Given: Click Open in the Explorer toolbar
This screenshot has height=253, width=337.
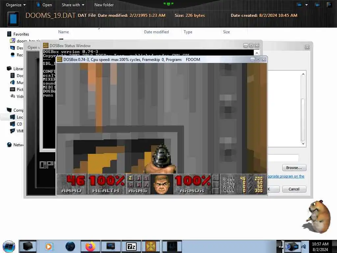Looking at the screenshot, I should pos(44,5).
